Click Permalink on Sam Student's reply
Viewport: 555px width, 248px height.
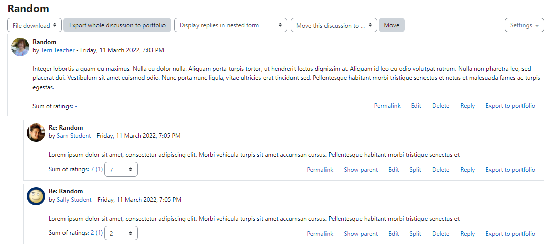point(320,170)
